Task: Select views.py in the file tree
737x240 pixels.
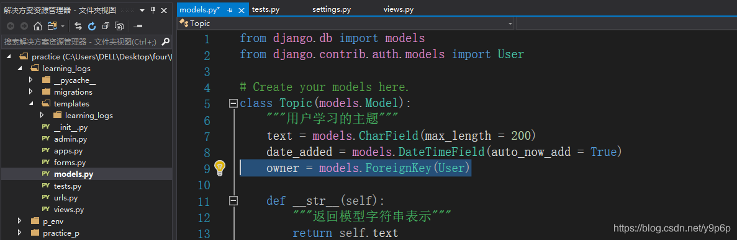Action: click(x=69, y=209)
